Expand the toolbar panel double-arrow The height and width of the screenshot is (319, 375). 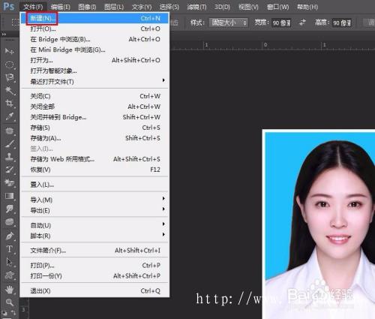4,35
